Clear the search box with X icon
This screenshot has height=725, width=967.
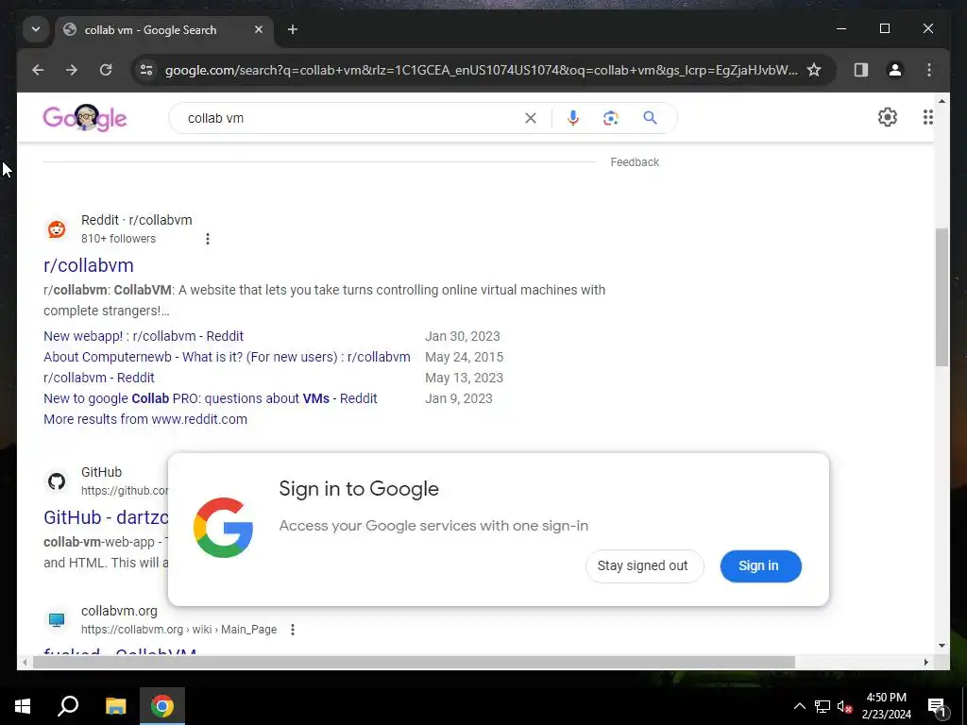coord(531,118)
